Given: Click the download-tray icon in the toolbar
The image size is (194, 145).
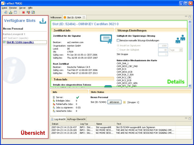Looking at the screenshot, I should (11, 12).
